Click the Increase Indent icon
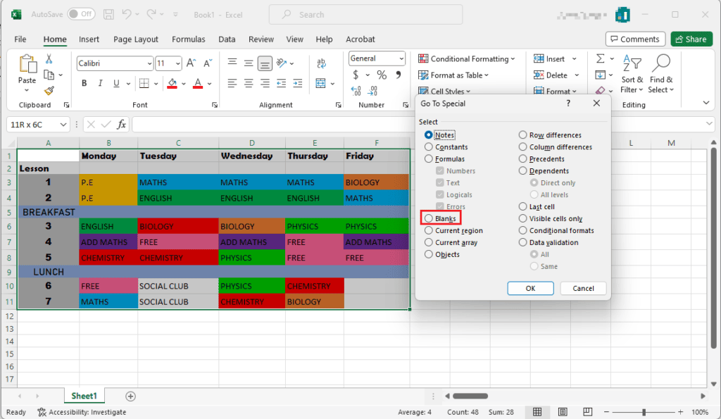This screenshot has height=419, width=721. pos(298,83)
